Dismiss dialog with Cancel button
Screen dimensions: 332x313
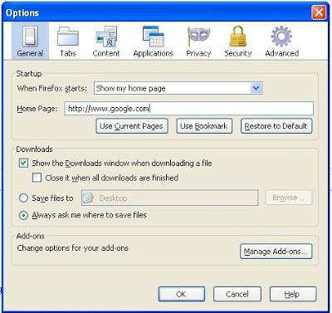coord(237,294)
